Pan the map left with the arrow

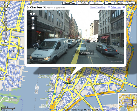pyautogui.click(x=3, y=6)
